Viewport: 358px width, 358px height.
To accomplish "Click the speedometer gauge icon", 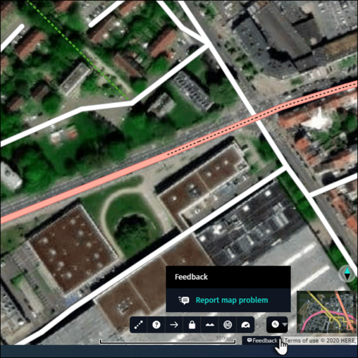I will (x=245, y=325).
